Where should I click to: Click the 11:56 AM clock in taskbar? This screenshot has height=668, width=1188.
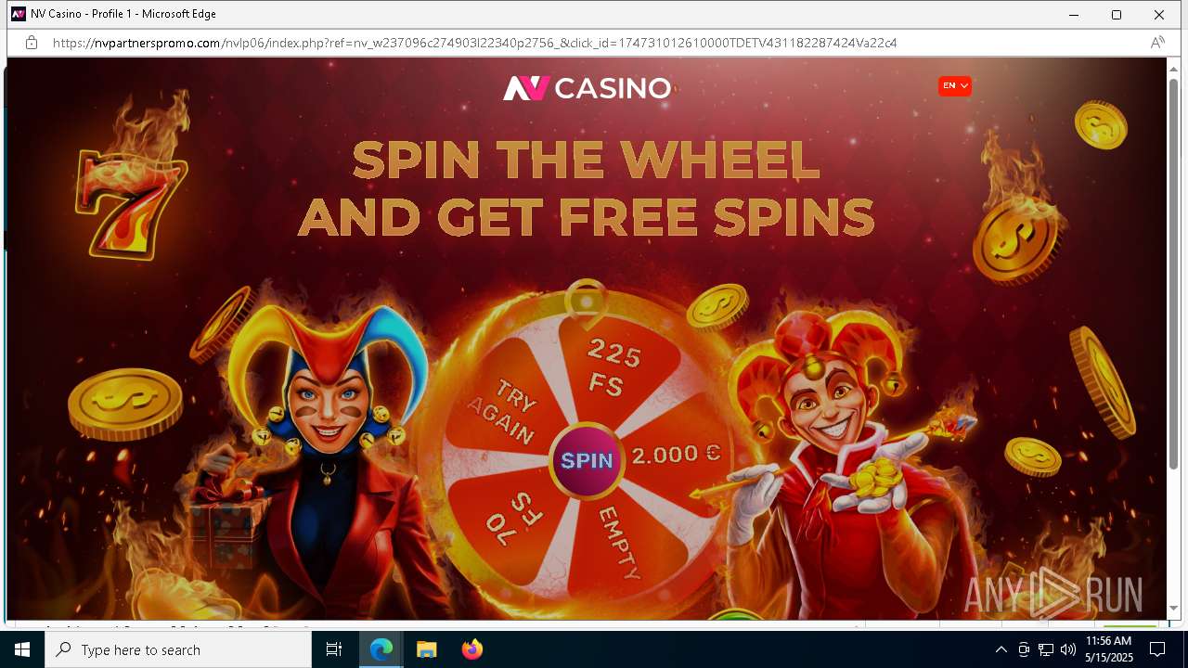1108,649
